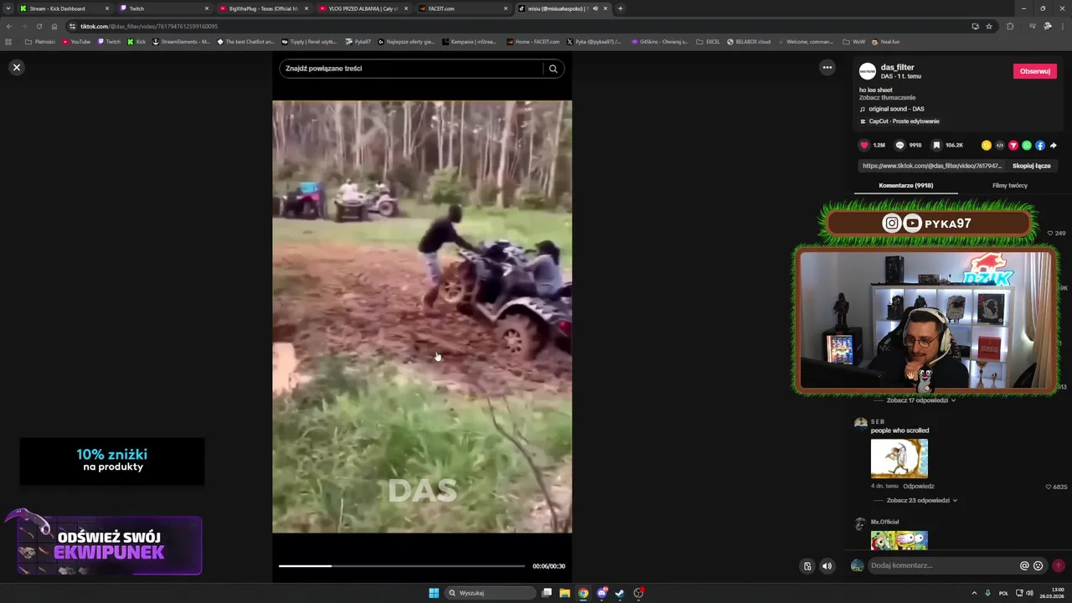Open the Neal.fun bookmark
Viewport: 1072px width, 603px height.
pos(885,41)
